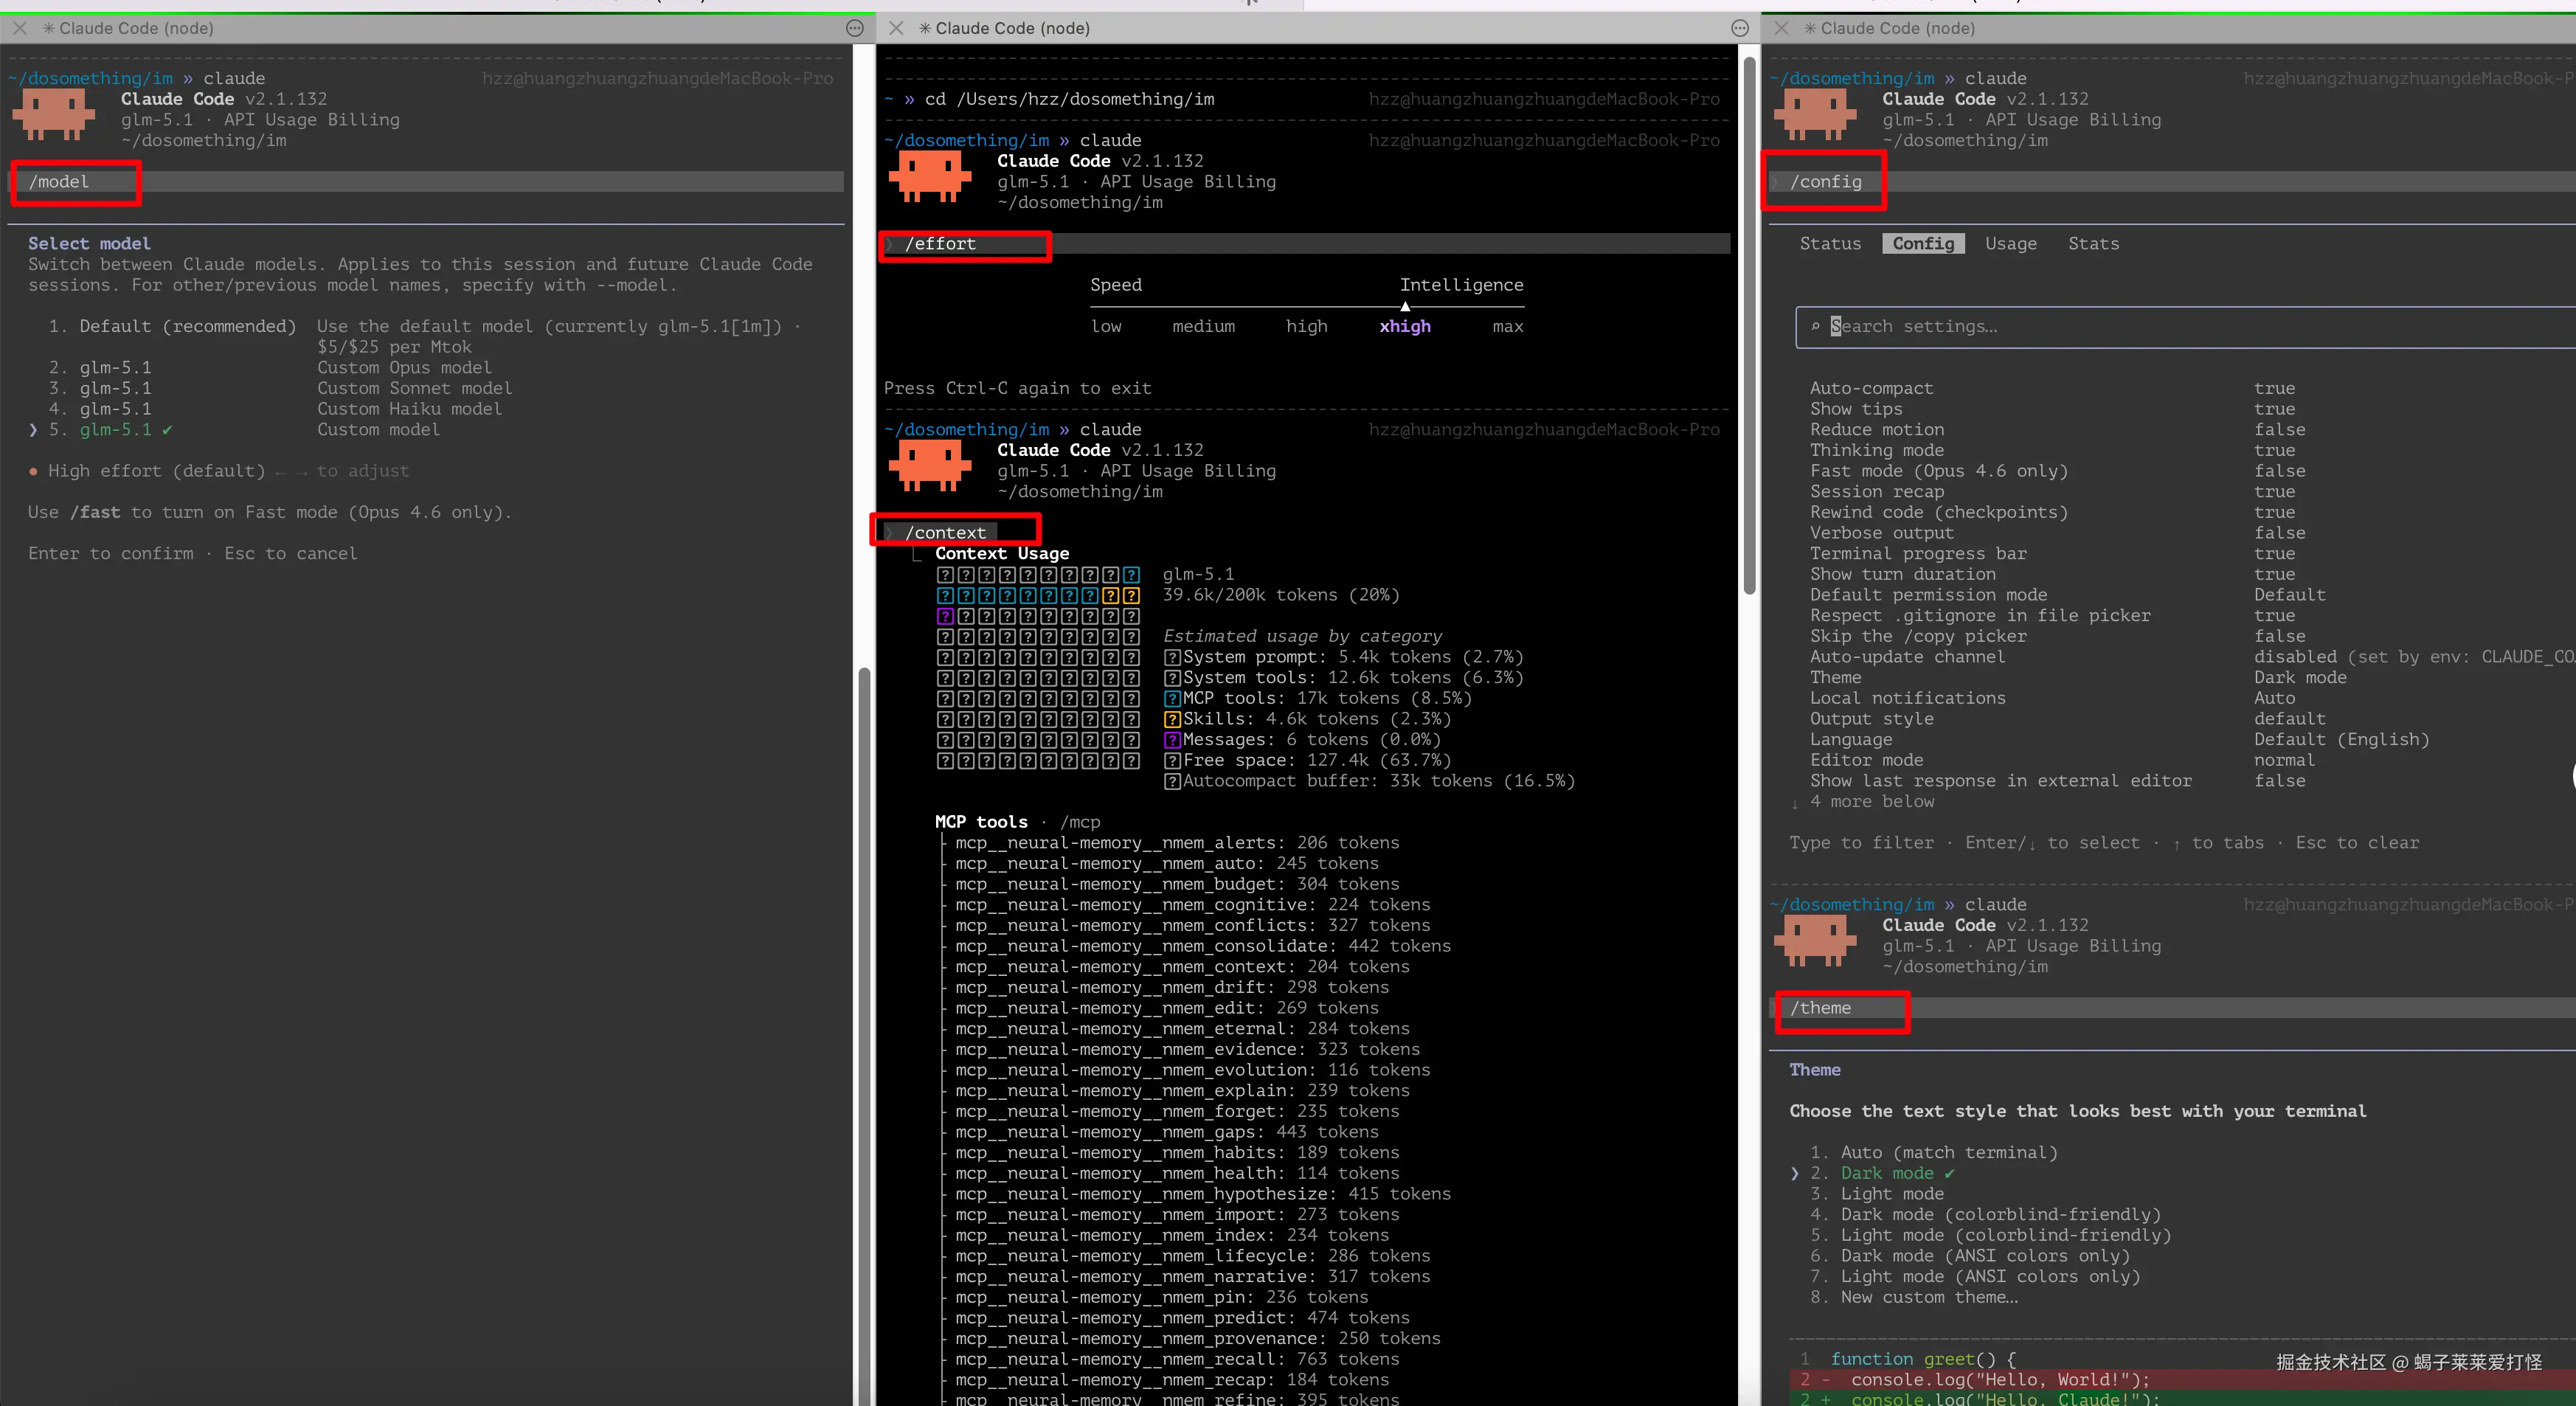The image size is (2576, 1406).
Task: Switch to the Status tab
Action: pyautogui.click(x=1830, y=243)
